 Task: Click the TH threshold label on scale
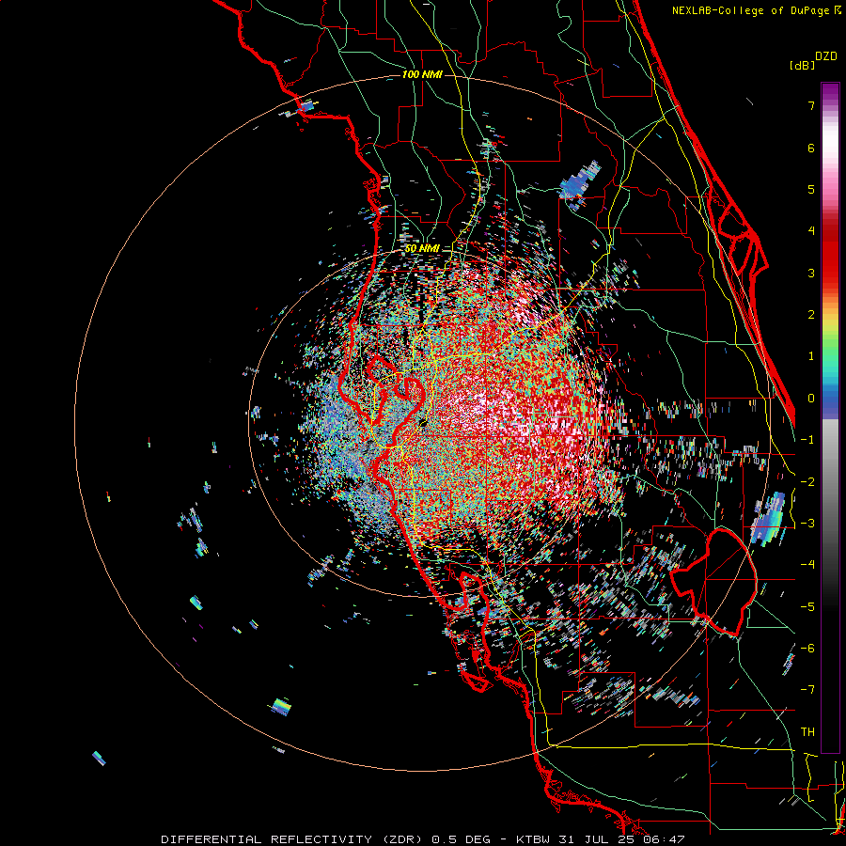pyautogui.click(x=807, y=731)
